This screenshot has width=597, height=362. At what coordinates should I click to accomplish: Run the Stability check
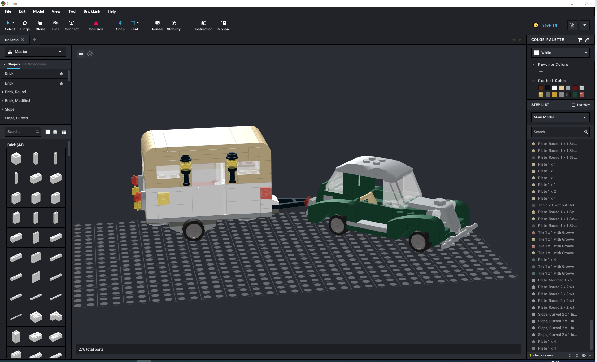pyautogui.click(x=174, y=25)
